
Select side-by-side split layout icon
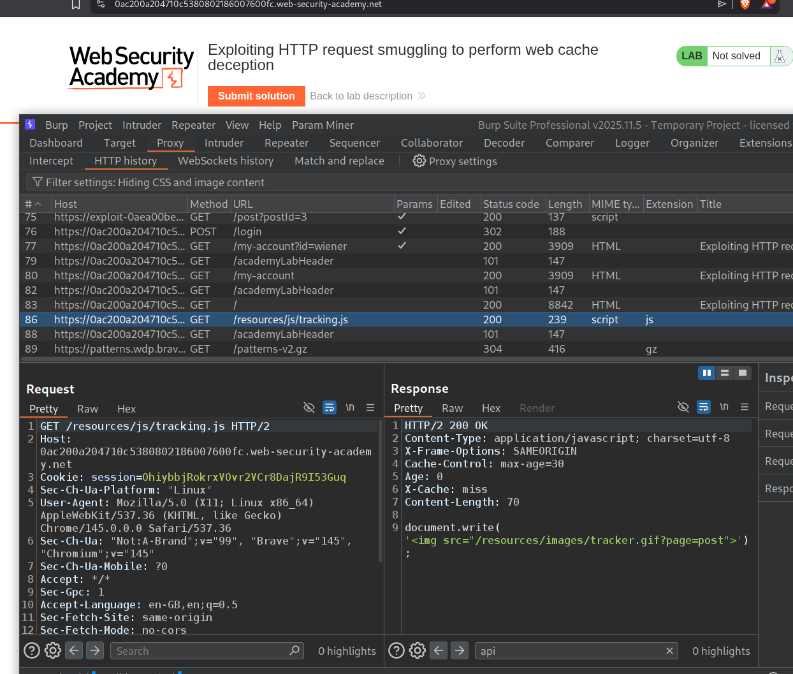pyautogui.click(x=706, y=373)
